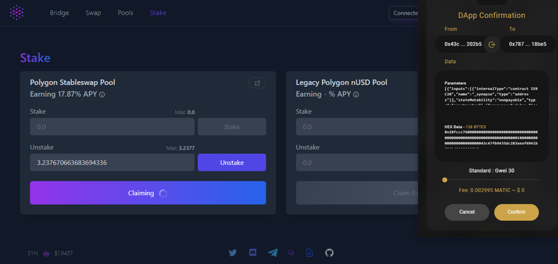Open the Twitter link in the footer
Screen dimensions: 558x264
pos(232,253)
